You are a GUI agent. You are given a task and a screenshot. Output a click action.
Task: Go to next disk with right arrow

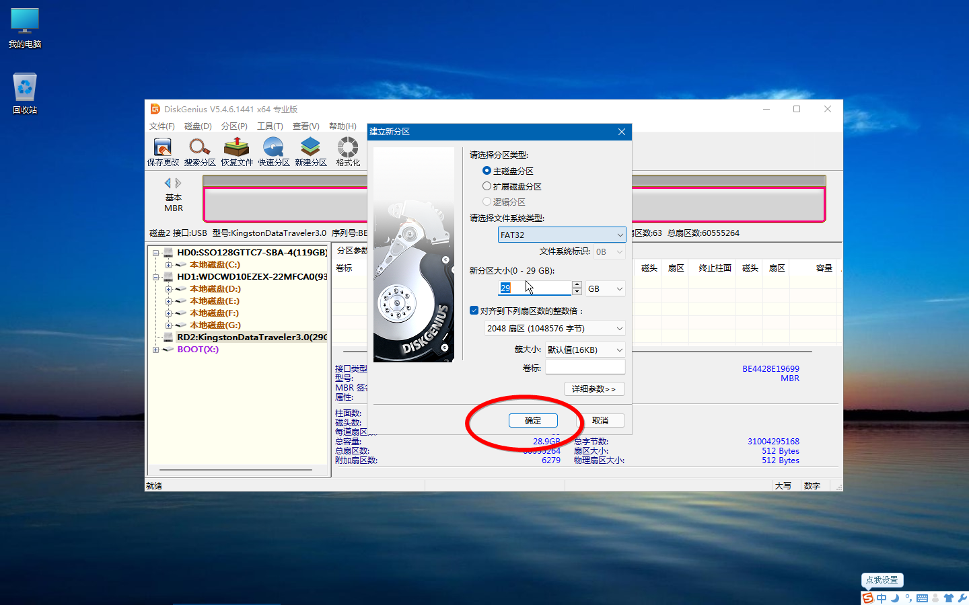(178, 183)
